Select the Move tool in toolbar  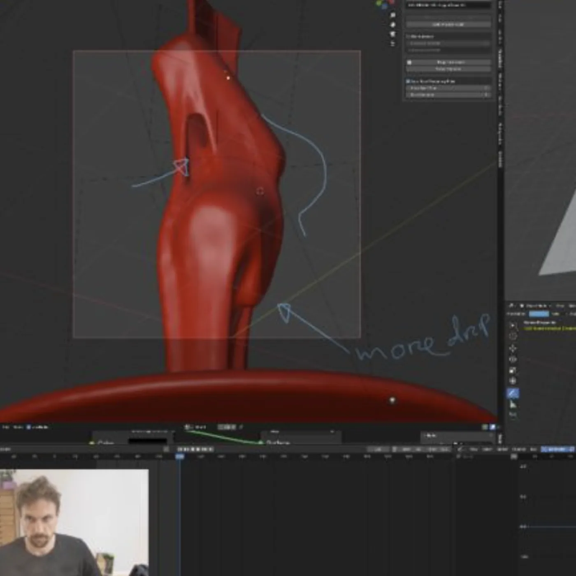513,349
